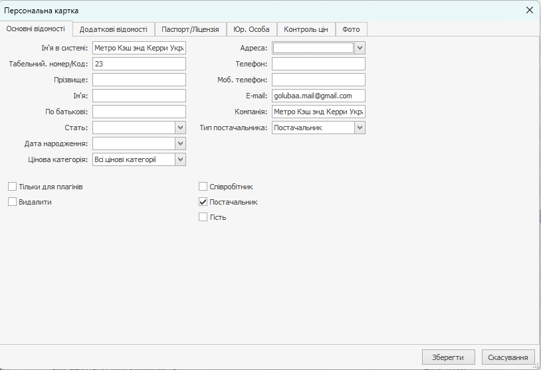Open the Тип постачальника dropdown
Screen dimensions: 541x370
[360, 128]
